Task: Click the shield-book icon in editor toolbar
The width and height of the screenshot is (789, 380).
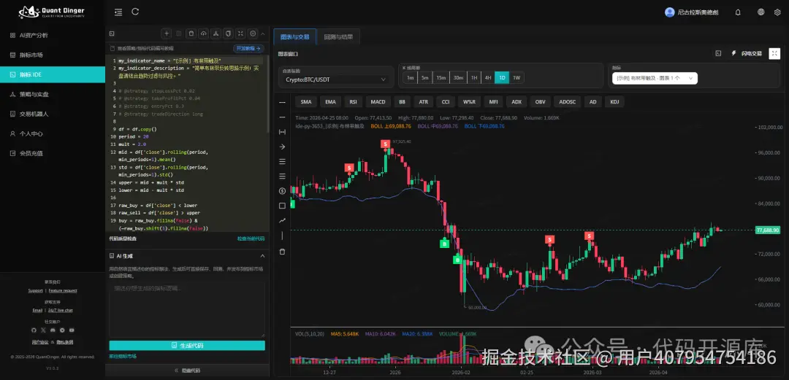Action: click(x=228, y=34)
